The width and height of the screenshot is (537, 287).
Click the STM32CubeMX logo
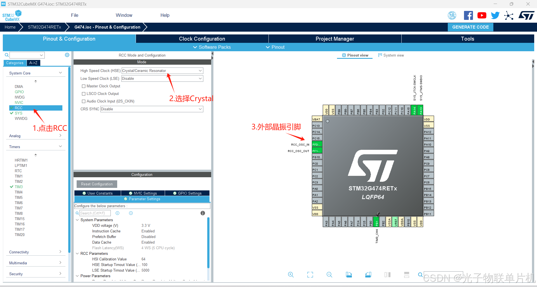click(12, 15)
